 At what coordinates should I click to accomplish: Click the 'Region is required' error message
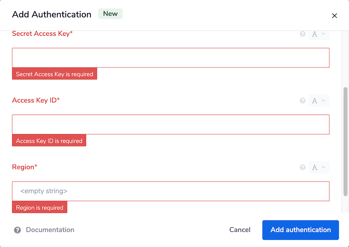click(x=40, y=207)
